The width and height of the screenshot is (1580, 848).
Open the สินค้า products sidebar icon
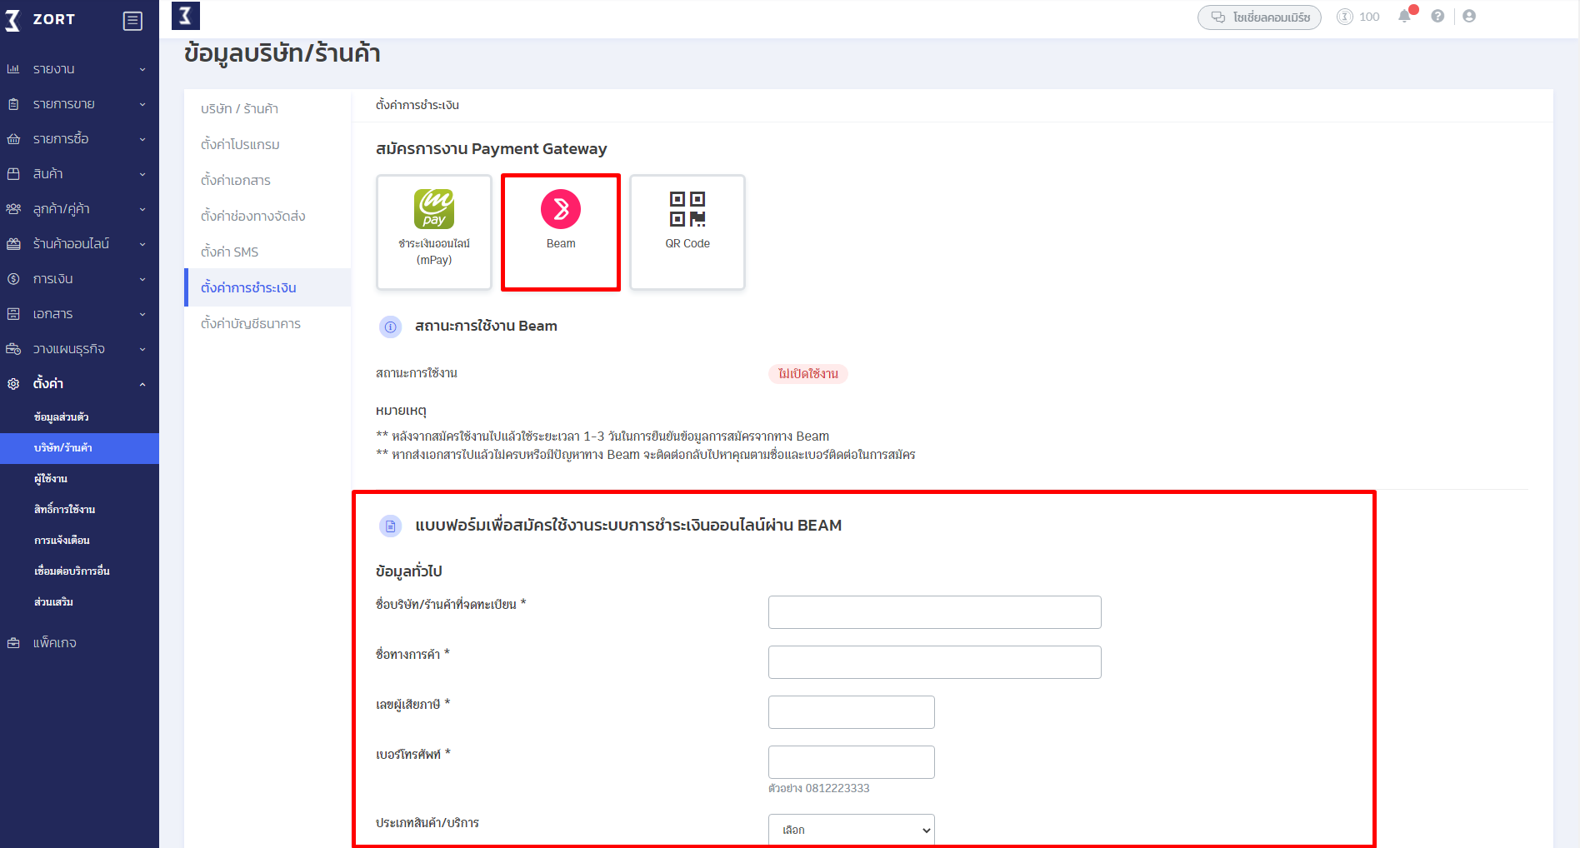tap(13, 173)
